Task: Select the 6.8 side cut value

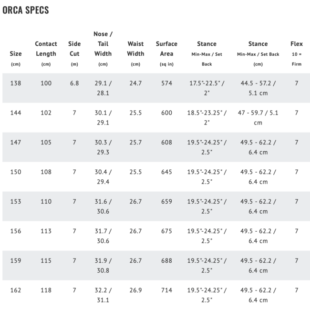Action: click(74, 83)
